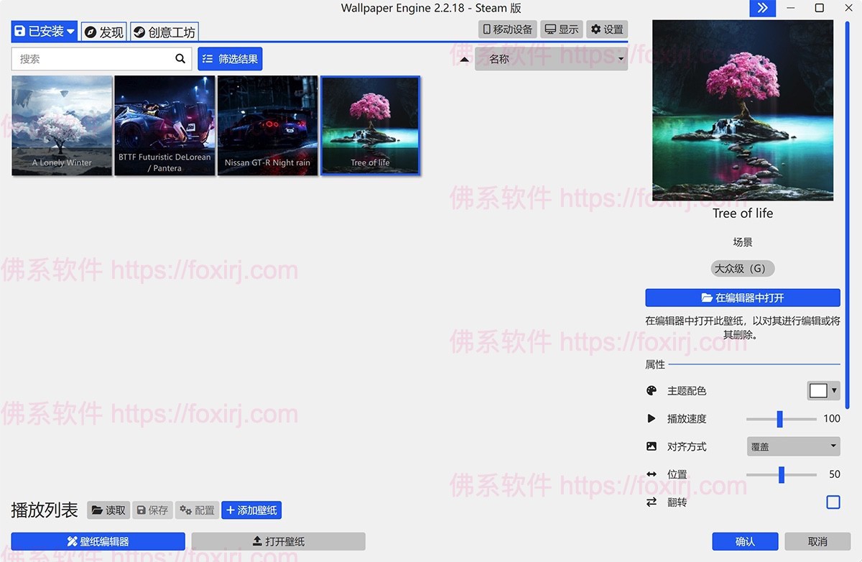Click 添加壁纸 to add a wallpaper
The width and height of the screenshot is (862, 562).
point(251,510)
